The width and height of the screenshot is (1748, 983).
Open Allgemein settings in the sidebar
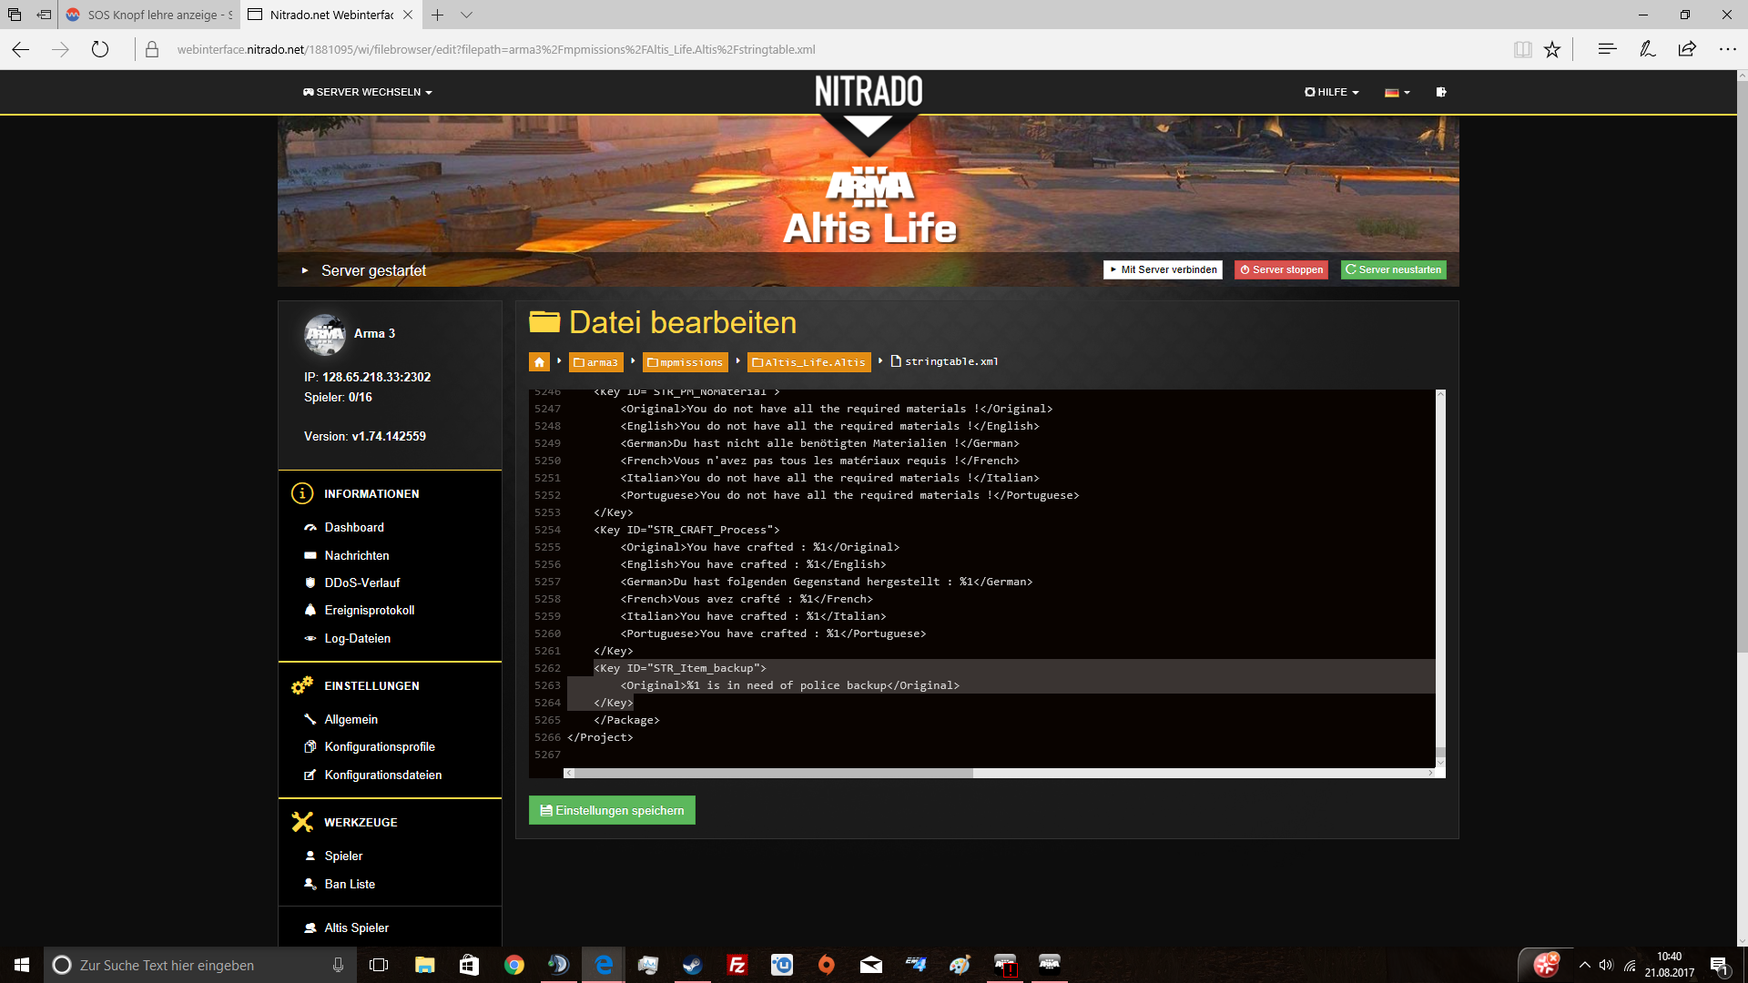click(x=351, y=719)
